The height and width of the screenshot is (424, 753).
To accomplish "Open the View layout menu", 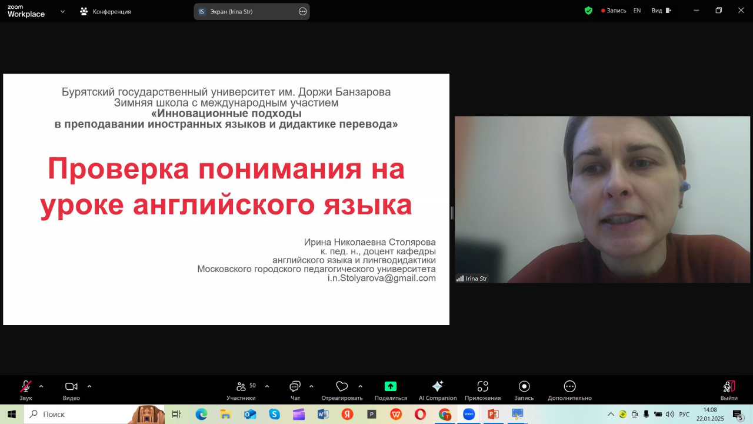I will pos(661,11).
